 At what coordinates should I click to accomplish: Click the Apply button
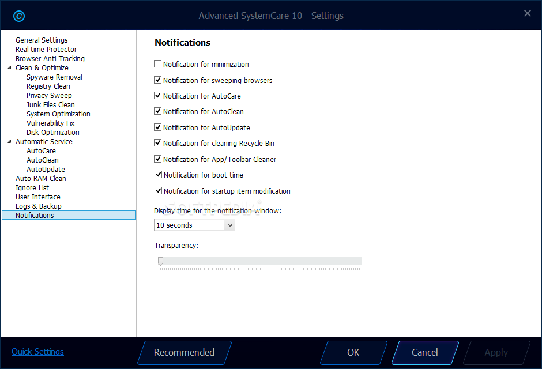tap(496, 352)
